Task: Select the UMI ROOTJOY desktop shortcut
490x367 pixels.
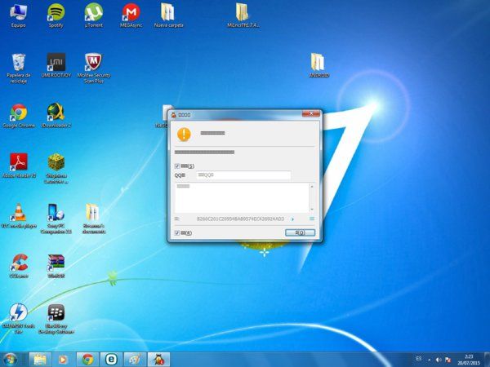Action: point(56,65)
